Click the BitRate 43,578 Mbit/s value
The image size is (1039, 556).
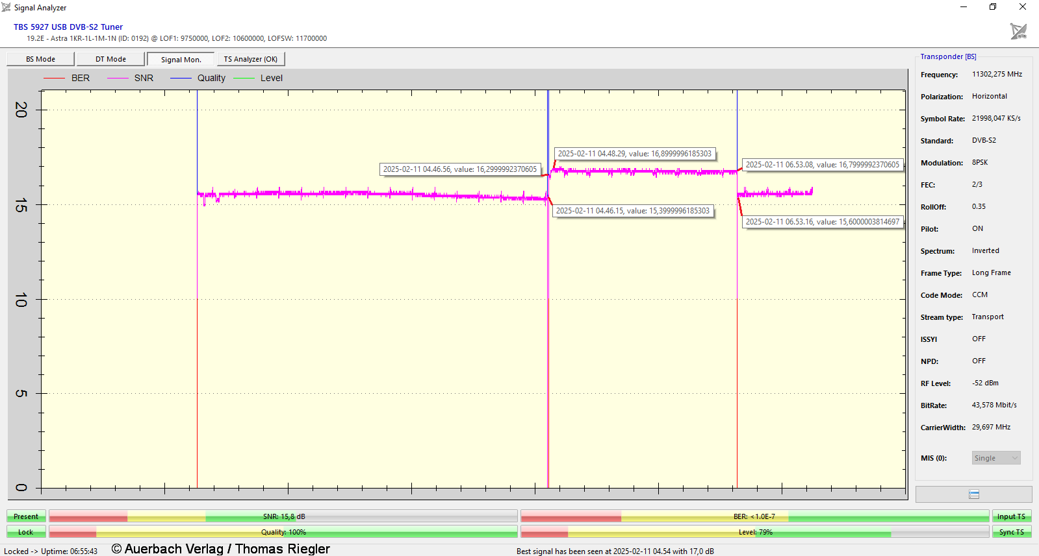click(x=994, y=405)
